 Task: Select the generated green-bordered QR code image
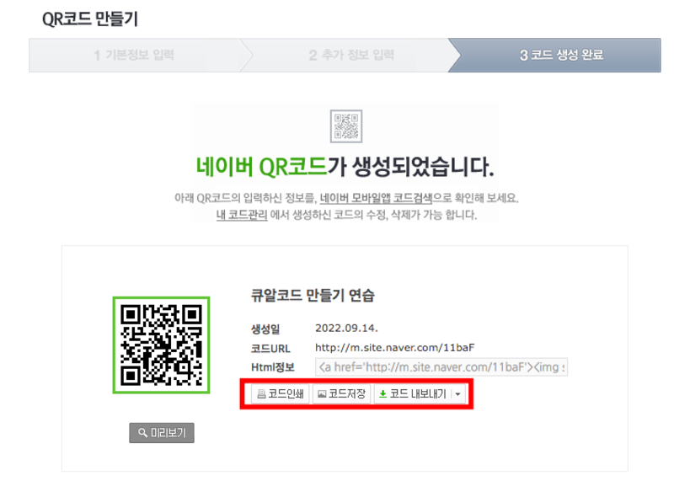coord(161,345)
